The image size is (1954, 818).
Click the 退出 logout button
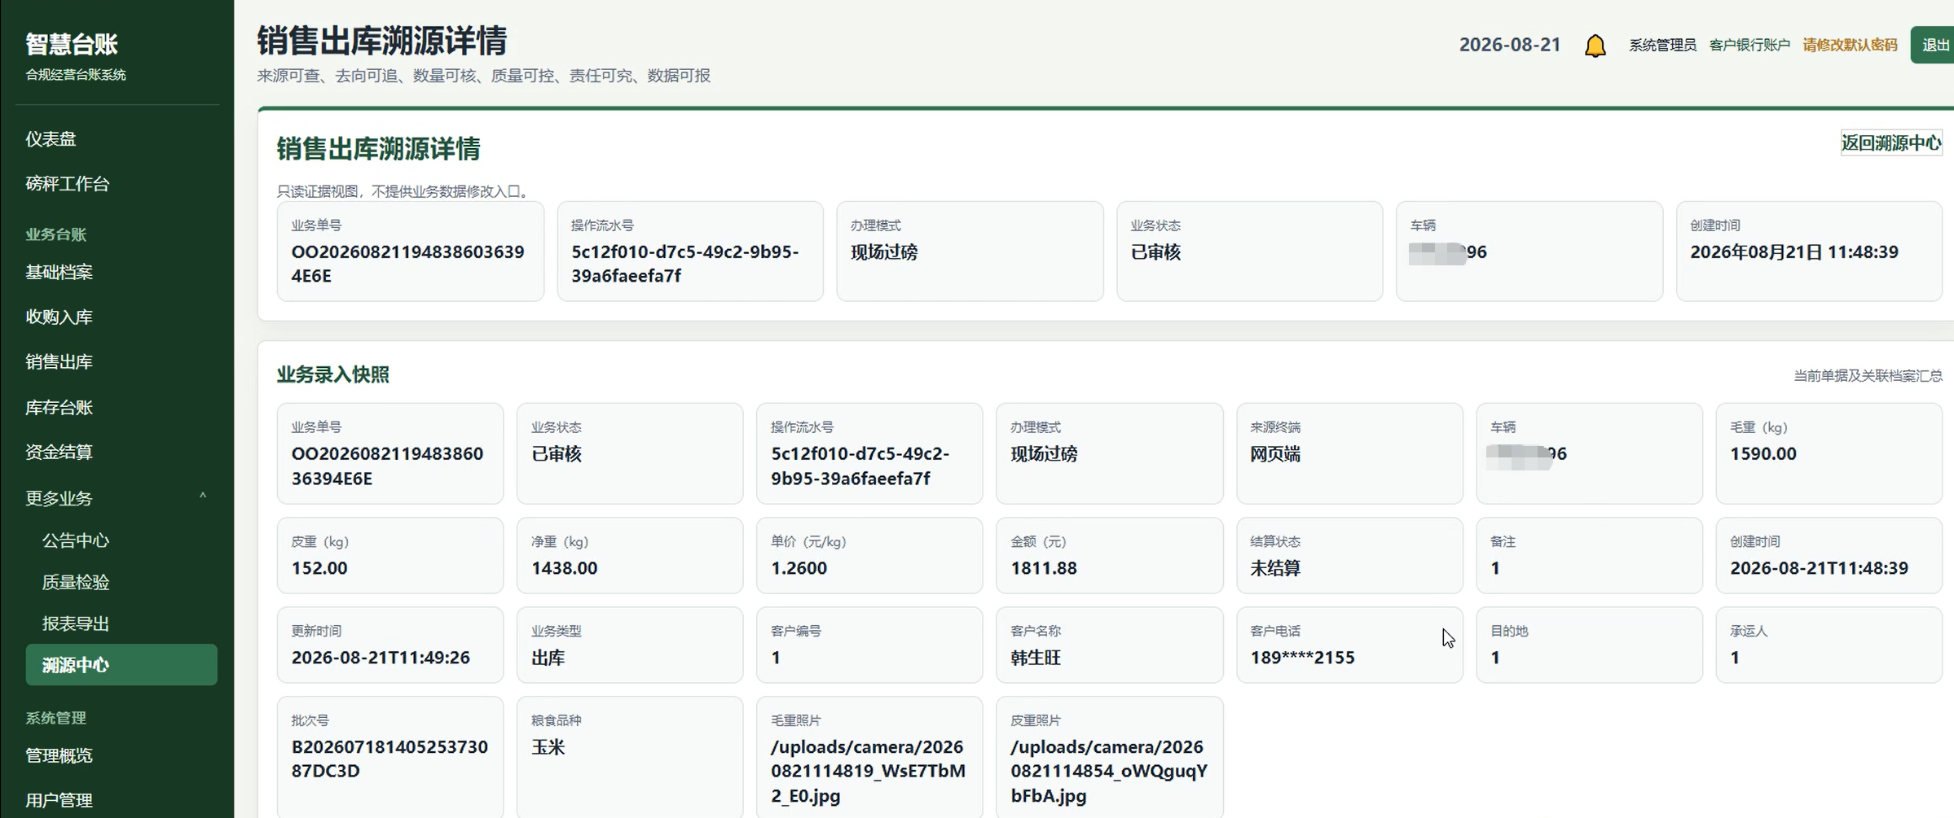1934,45
